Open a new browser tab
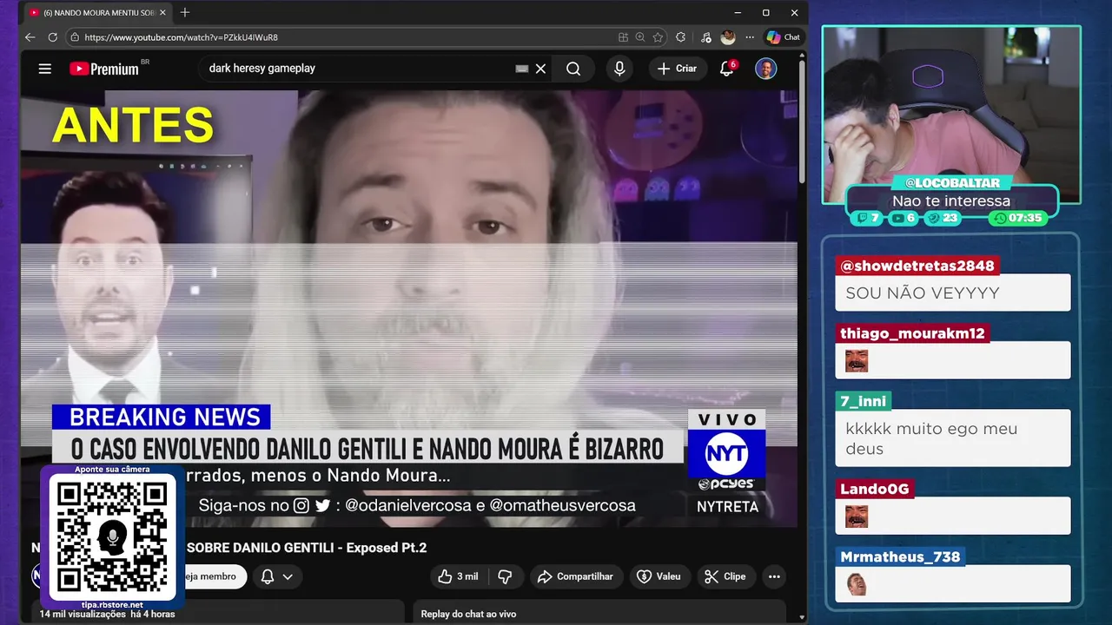This screenshot has width=1112, height=625. click(x=185, y=13)
